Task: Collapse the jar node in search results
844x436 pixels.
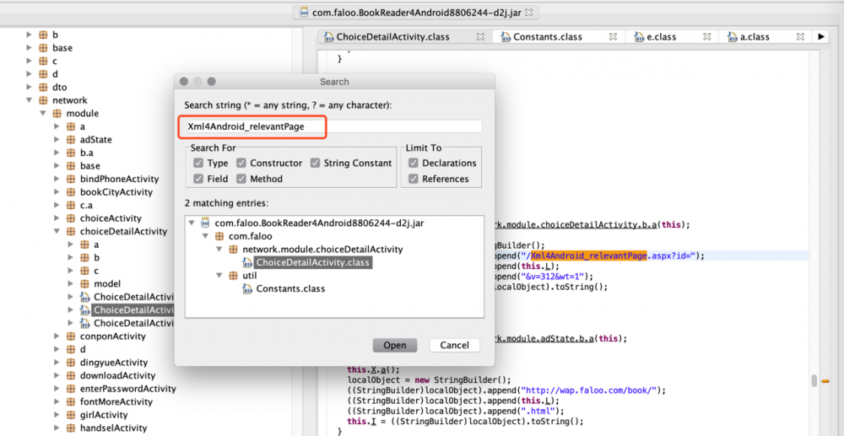Action: 192,223
